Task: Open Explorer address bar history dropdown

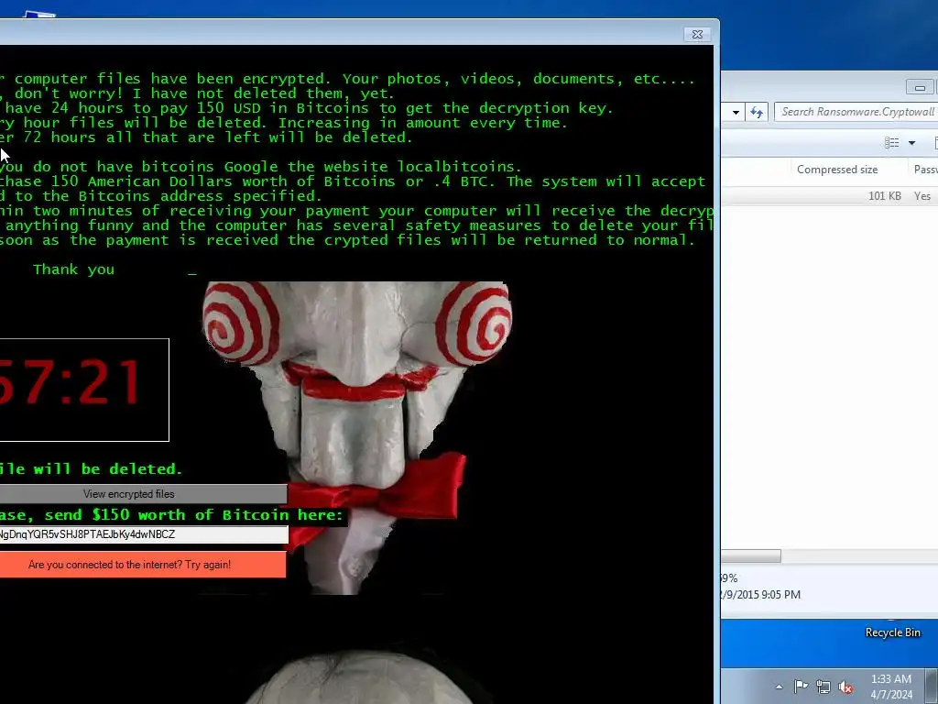Action: [x=736, y=113]
